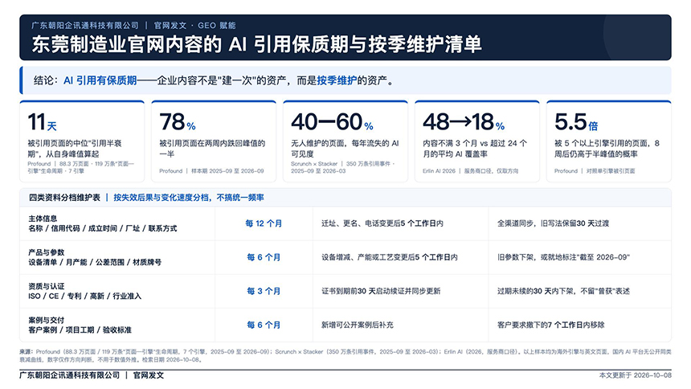Click highlighted phrase '按季维护' in conclusion
This screenshot has width=691, height=389.
[x=337, y=80]
